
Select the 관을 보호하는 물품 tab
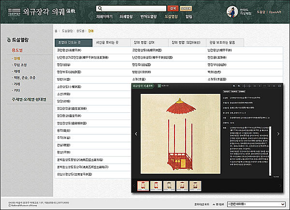pos(225,43)
